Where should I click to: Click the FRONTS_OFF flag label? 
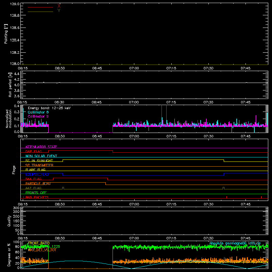pos(36,193)
